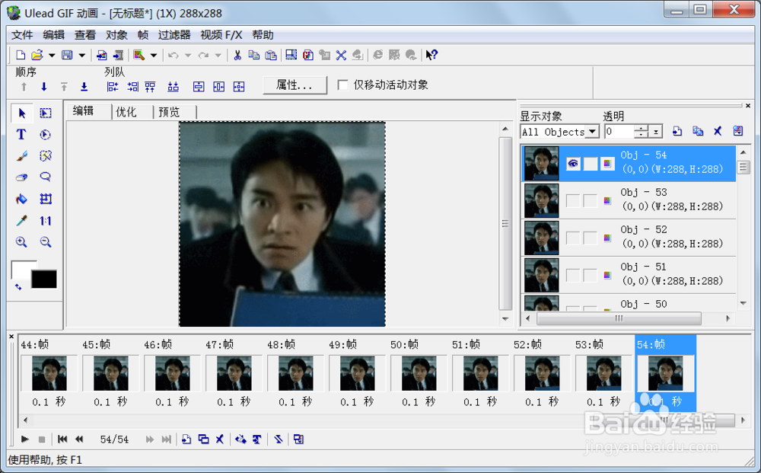
Task: Open the 帮助 menu
Action: click(x=263, y=35)
